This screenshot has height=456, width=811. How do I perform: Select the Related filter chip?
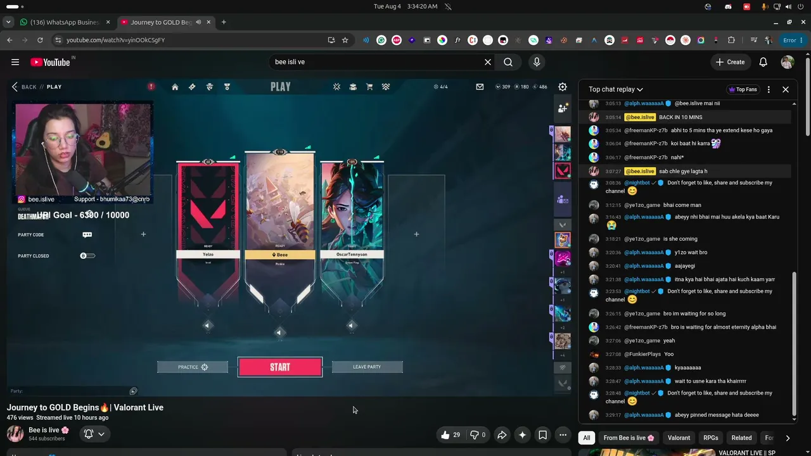point(741,438)
